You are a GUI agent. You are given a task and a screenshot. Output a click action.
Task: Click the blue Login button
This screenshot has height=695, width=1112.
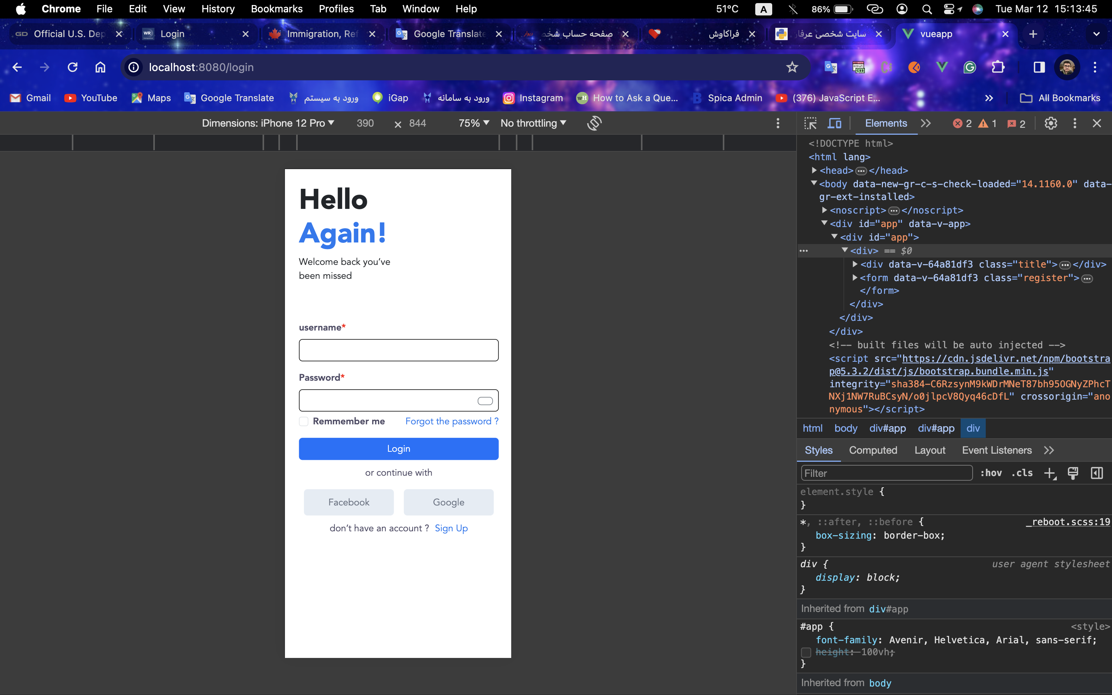click(x=398, y=449)
